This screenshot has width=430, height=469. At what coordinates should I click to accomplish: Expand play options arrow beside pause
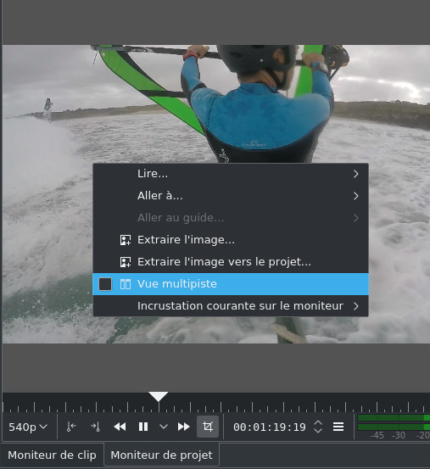coord(164,427)
